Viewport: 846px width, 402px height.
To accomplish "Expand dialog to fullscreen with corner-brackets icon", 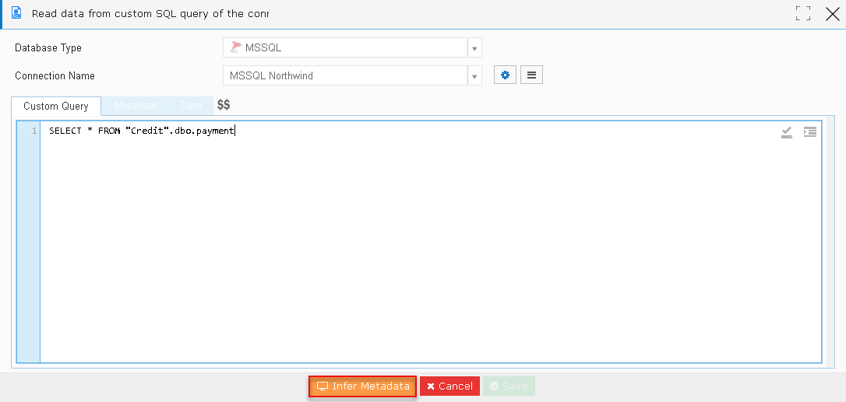I will (x=803, y=13).
